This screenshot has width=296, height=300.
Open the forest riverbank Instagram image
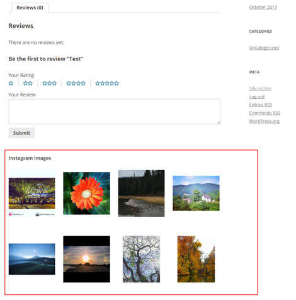(141, 193)
